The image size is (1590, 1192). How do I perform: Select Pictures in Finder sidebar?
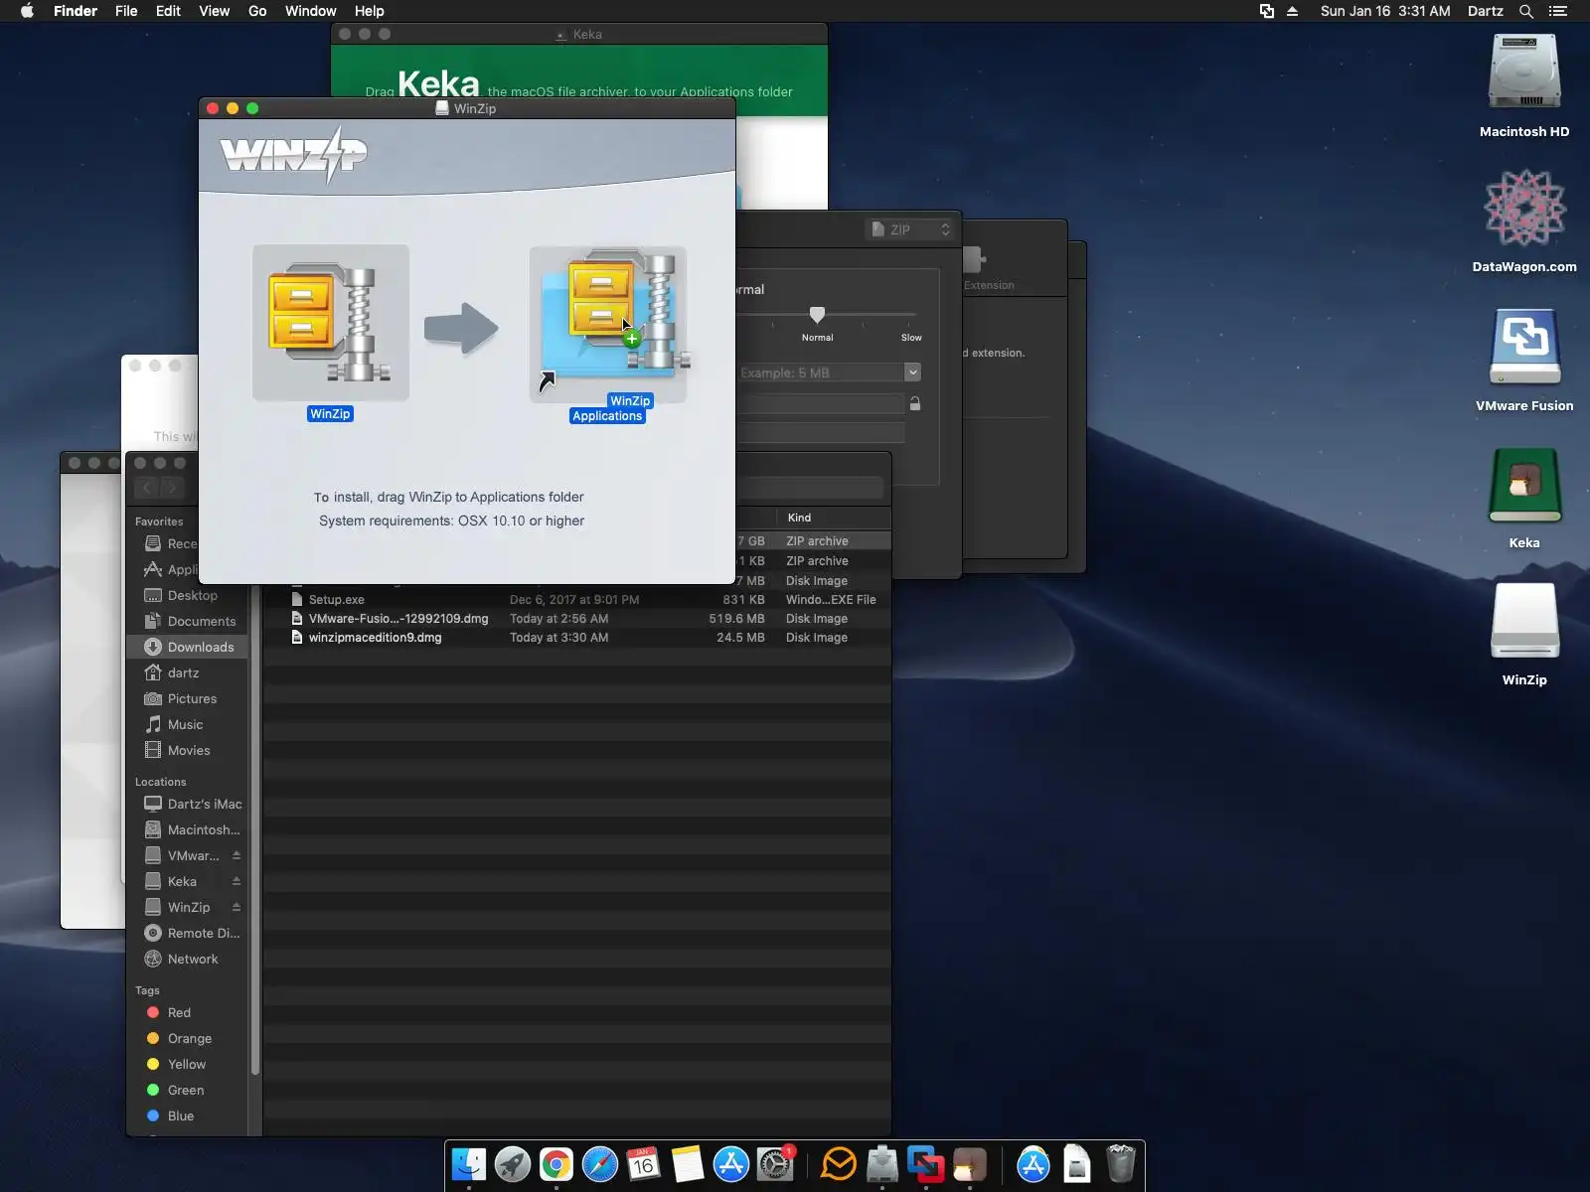pyautogui.click(x=188, y=698)
